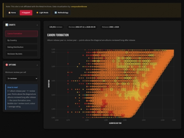Click the Canon Formation heading
This screenshot has width=184, height=138.
pos(58,35)
